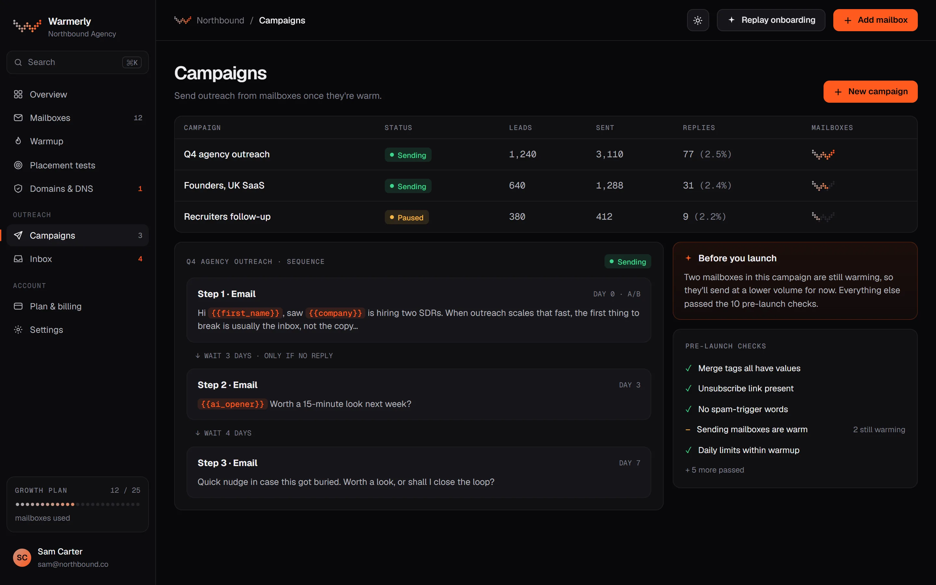Click the 2 still warming note
Image resolution: width=936 pixels, height=585 pixels.
879,429
